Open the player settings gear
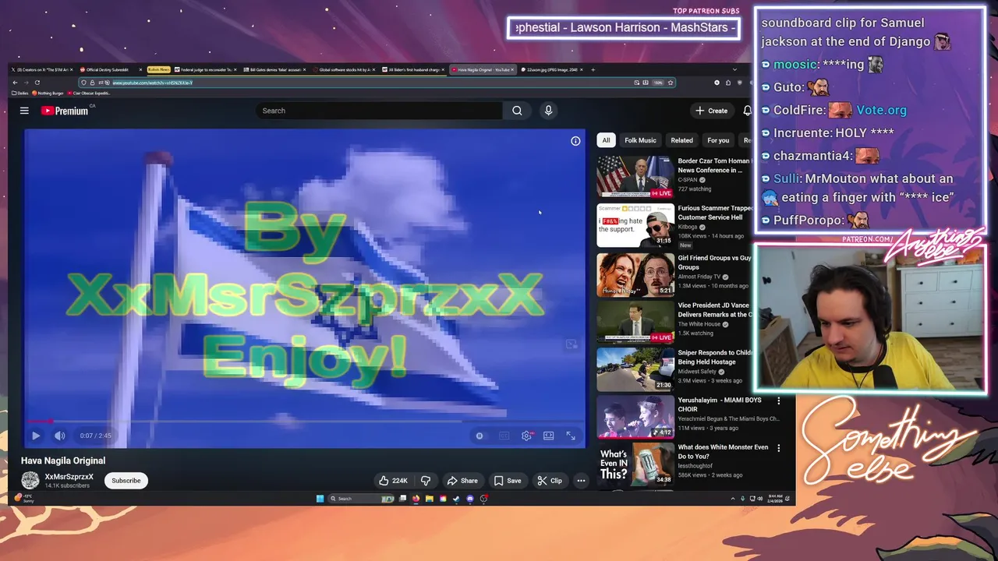Viewport: 998px width, 561px height. [526, 436]
